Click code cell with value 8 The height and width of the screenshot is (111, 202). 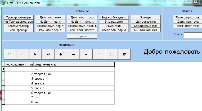(19, 102)
